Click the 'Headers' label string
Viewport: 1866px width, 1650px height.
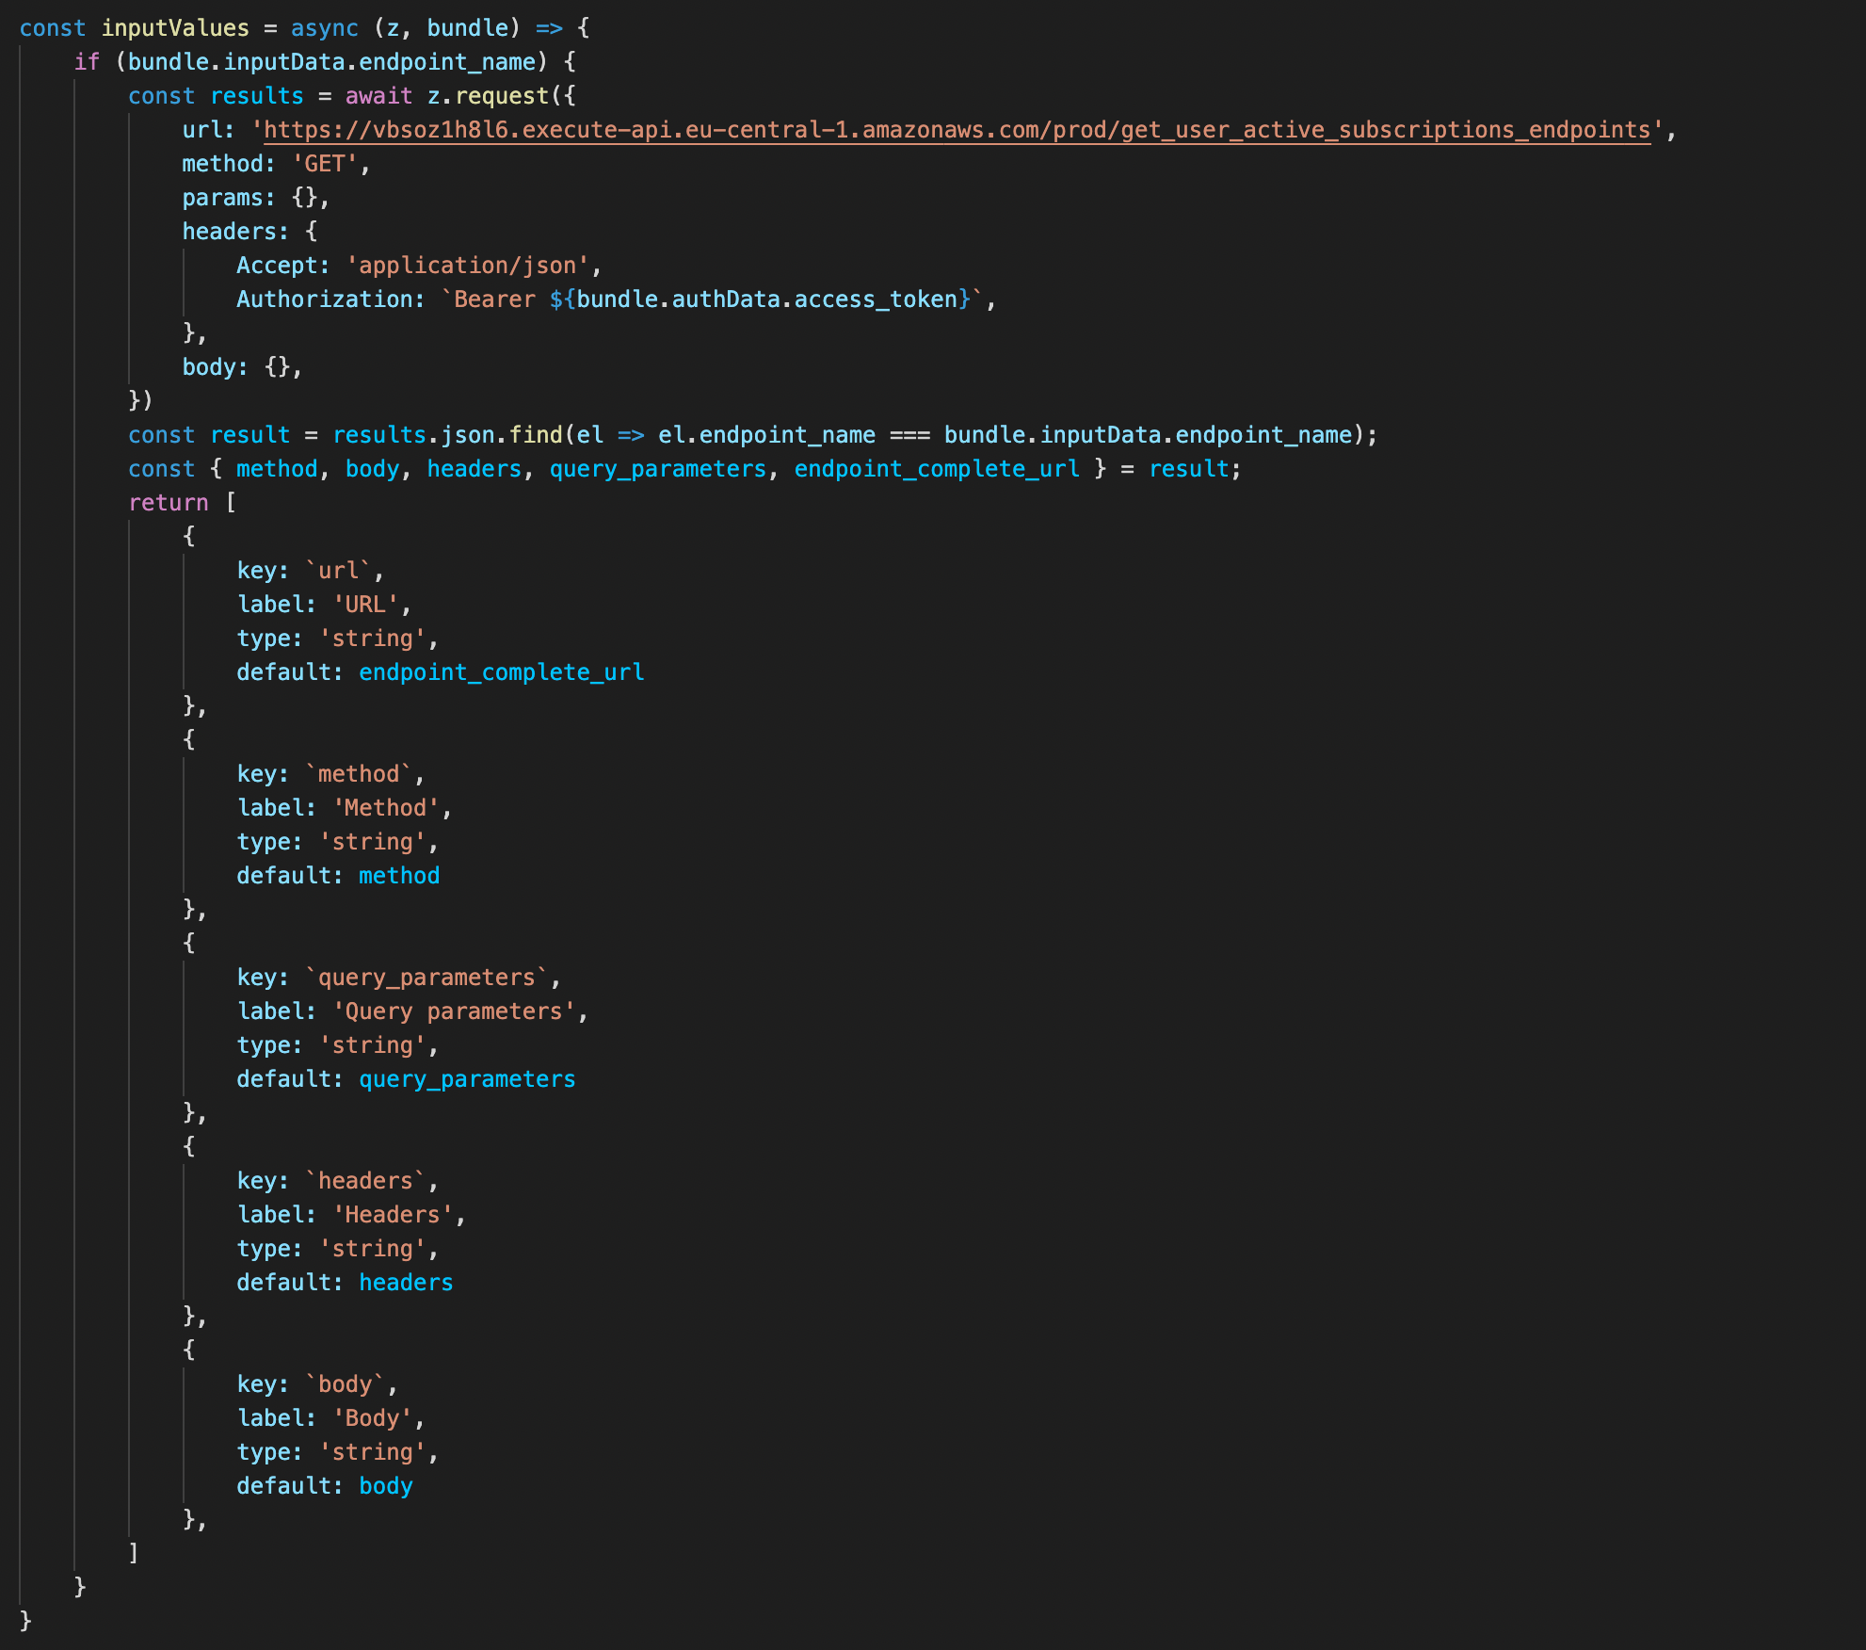point(393,1215)
